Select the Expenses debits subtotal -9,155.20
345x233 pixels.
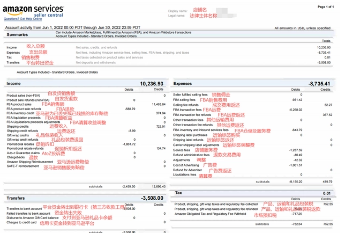tap(296, 182)
